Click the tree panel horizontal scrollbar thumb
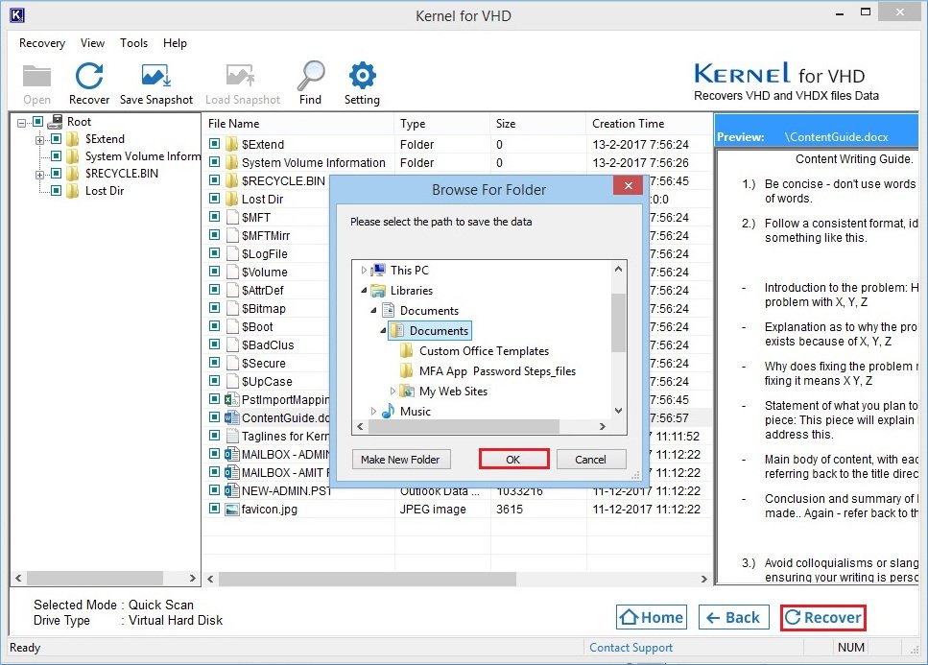Screen dimensions: 928x665 click(95, 578)
